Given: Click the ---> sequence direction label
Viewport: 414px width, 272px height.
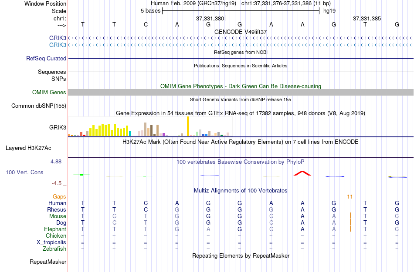Looking at the screenshot, I should pos(61,25).
